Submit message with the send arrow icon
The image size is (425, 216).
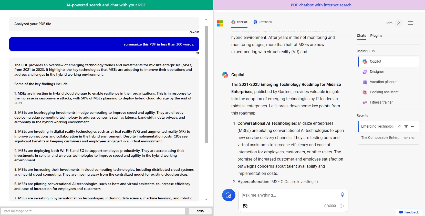tap(342, 206)
